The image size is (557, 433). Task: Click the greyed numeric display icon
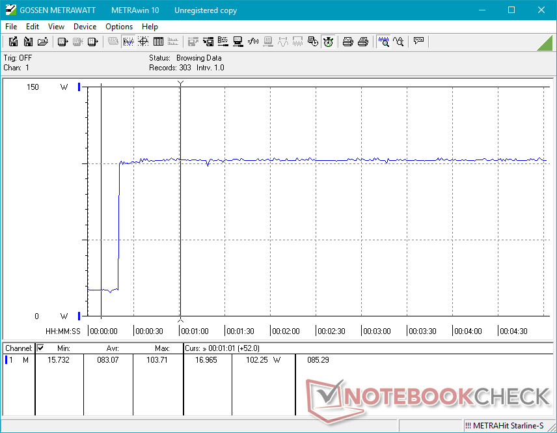[x=113, y=42]
